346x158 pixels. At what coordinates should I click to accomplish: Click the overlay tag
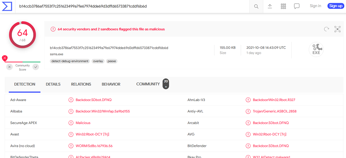coord(98,61)
